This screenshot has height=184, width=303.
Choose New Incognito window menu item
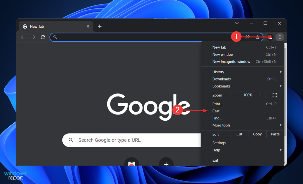pos(231,62)
